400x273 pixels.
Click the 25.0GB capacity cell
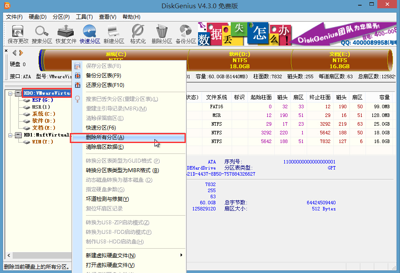(382, 124)
